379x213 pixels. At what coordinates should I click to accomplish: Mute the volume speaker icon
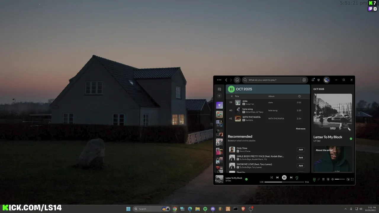[x=333, y=179]
